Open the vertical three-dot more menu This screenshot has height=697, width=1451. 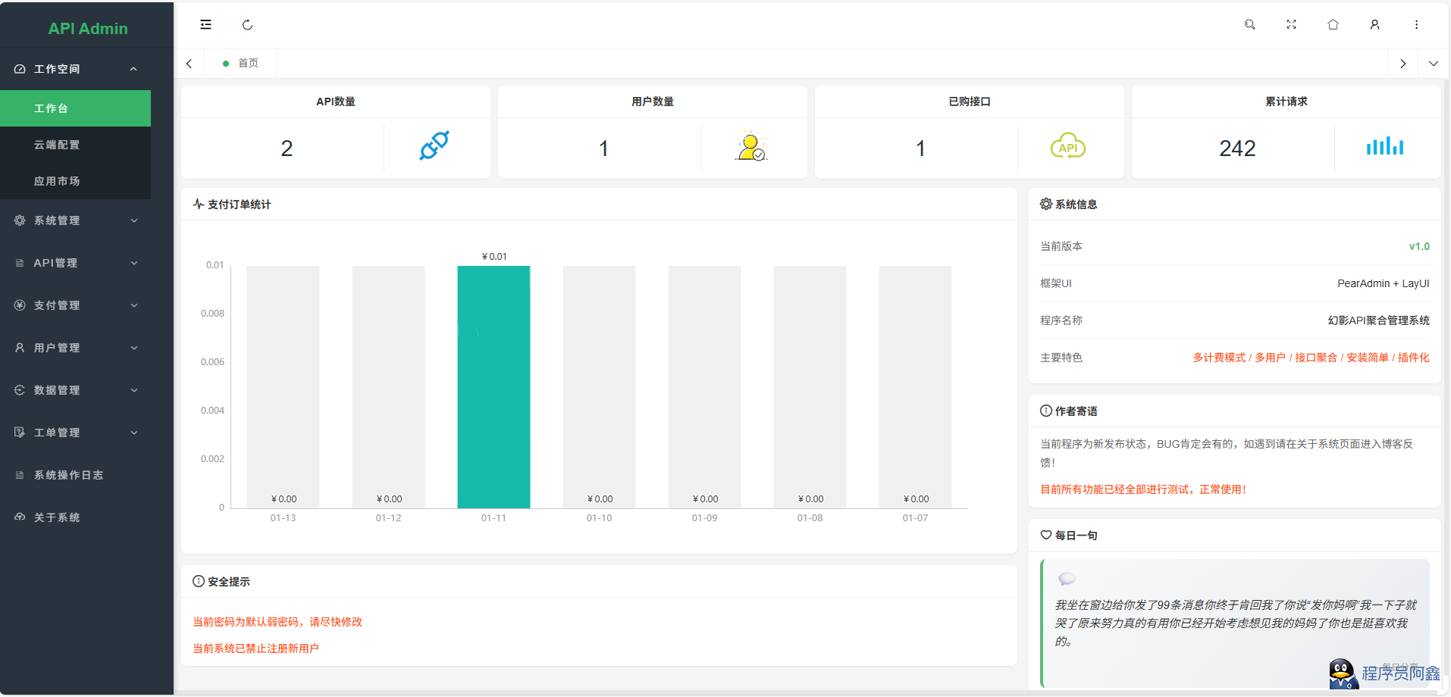point(1416,25)
